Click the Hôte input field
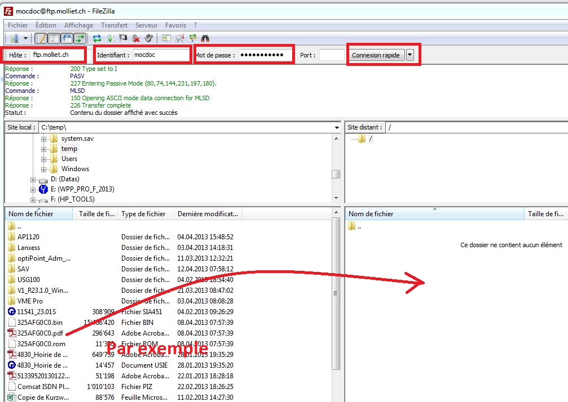Screen dimensions: 568x402 click(x=57, y=55)
